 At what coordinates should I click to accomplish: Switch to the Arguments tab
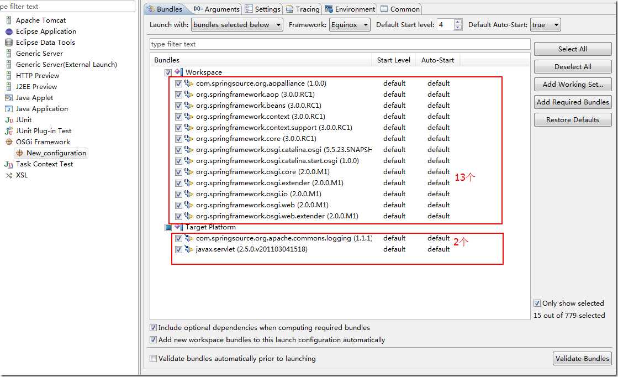[217, 9]
